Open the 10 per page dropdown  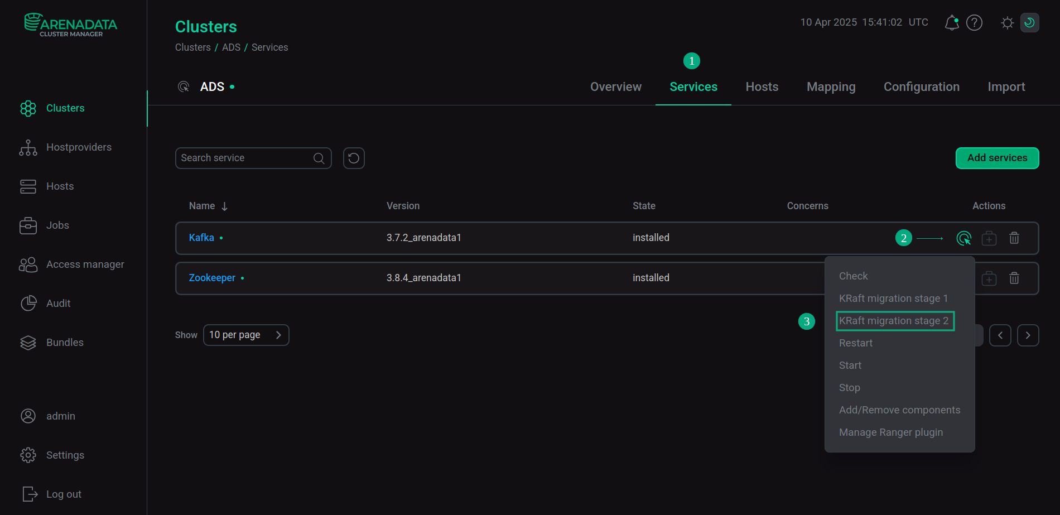point(246,335)
